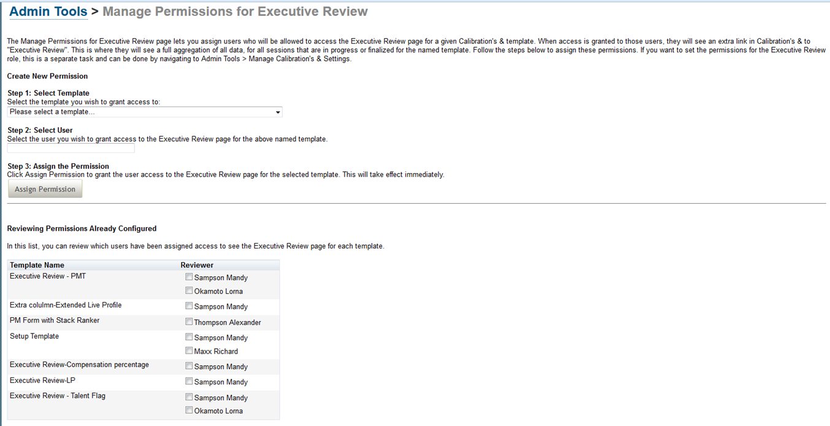This screenshot has width=830, height=426.
Task: Click the Assign Permission button
Action: click(x=45, y=189)
